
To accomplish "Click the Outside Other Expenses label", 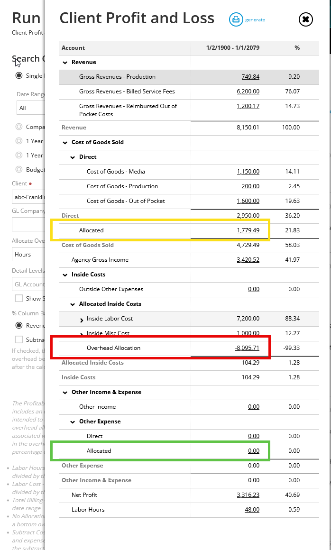I will [x=111, y=289].
